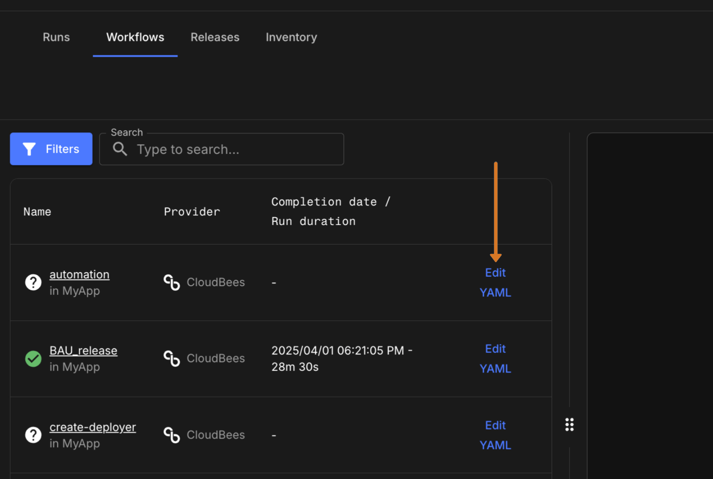The image size is (713, 479).
Task: Click Edit YAML for automation
Action: 495,282
